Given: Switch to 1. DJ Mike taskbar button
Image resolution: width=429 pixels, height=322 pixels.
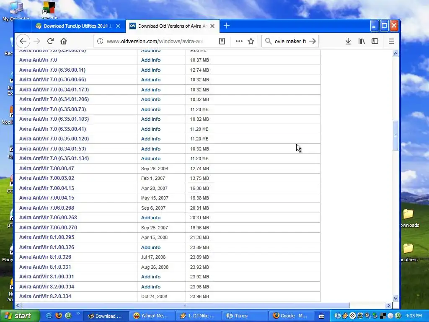Looking at the screenshot, I should 198,316.
